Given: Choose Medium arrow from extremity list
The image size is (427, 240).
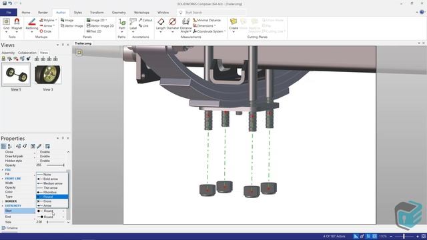Looking at the screenshot, I should (x=52, y=183).
